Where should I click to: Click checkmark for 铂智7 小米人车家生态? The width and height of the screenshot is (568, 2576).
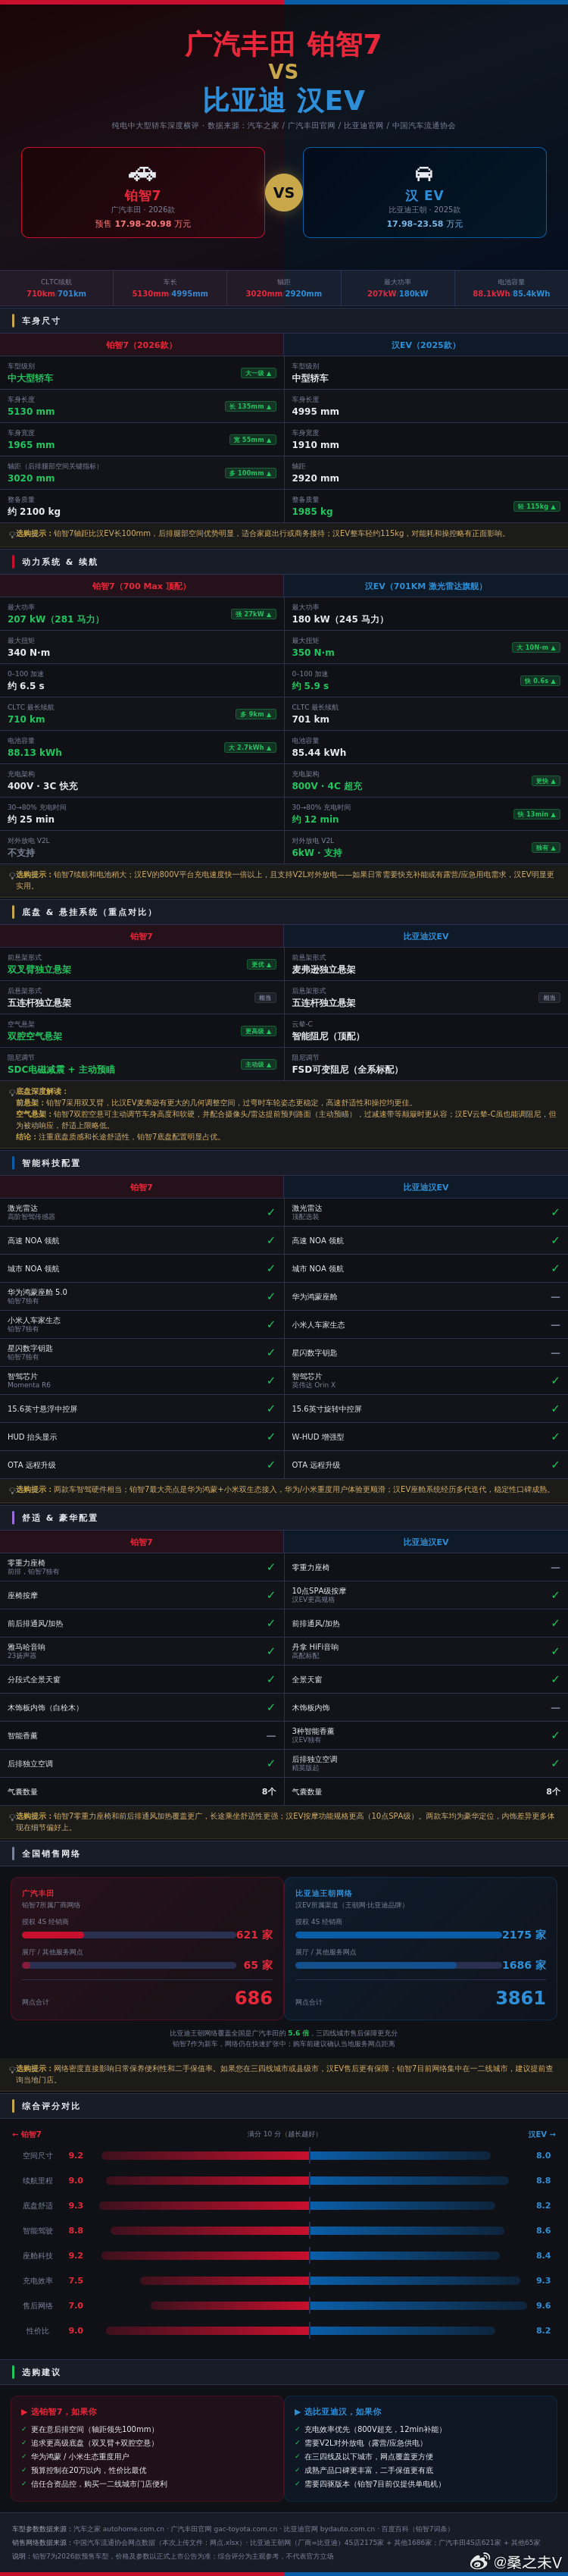click(x=270, y=1324)
